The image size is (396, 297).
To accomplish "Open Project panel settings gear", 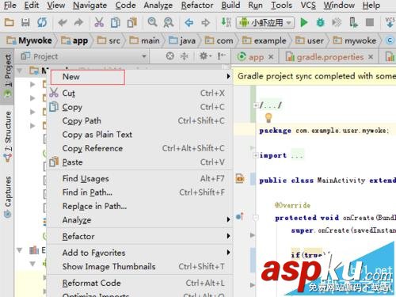I will [205, 56].
